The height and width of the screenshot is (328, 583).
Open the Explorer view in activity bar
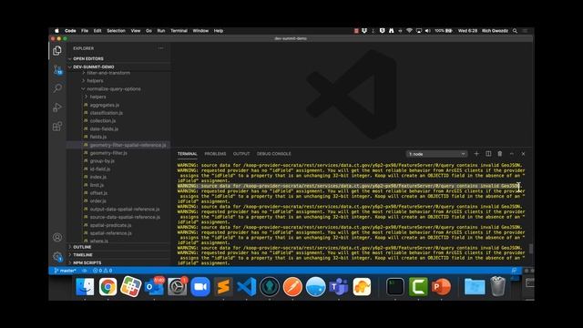57,51
